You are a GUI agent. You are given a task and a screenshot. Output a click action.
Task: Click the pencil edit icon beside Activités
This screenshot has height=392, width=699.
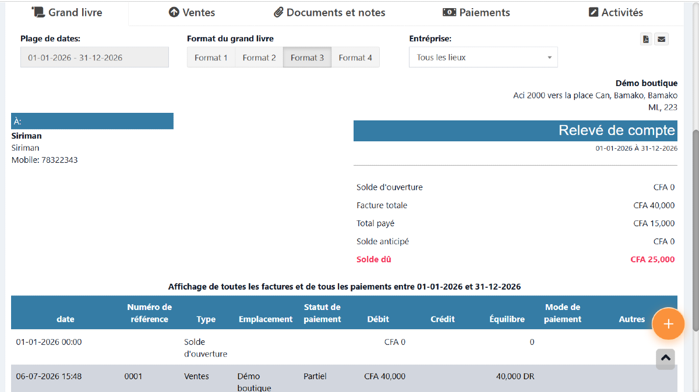click(594, 12)
